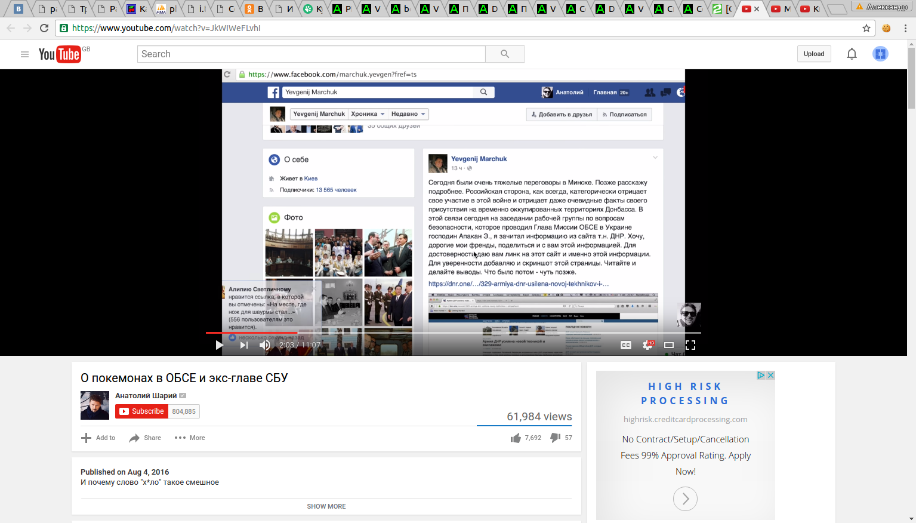Click the channel watermark in video corner
The image size is (916, 523).
pos(689,315)
